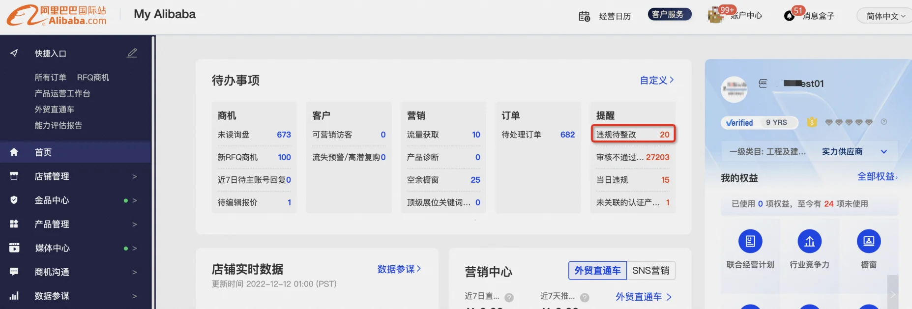This screenshot has height=309, width=912.
Task: Switch to the 外贸直通车 tab
Action: 597,270
